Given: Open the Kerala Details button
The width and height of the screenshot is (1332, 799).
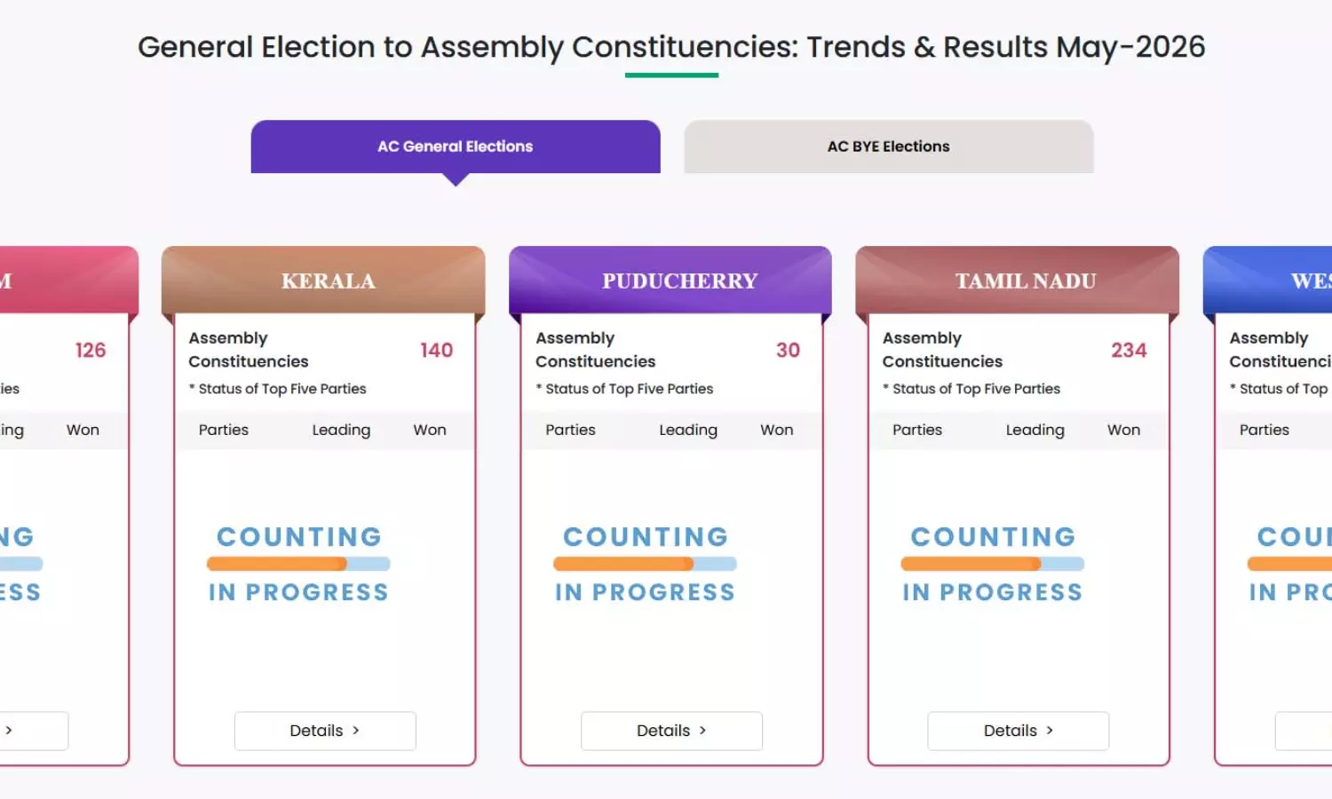Looking at the screenshot, I should coord(325,731).
